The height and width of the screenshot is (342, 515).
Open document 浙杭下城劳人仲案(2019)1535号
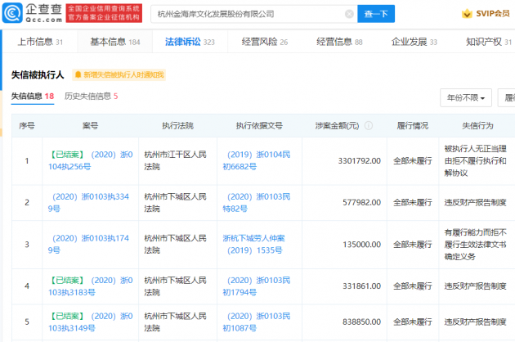[x=254, y=244]
